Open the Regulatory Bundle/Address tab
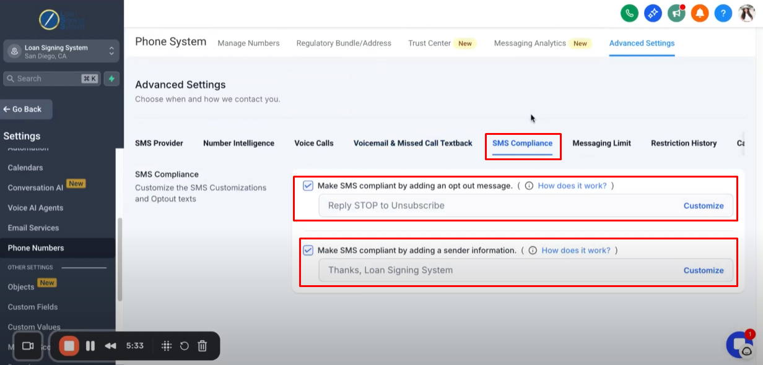The height and width of the screenshot is (365, 763). click(x=344, y=43)
